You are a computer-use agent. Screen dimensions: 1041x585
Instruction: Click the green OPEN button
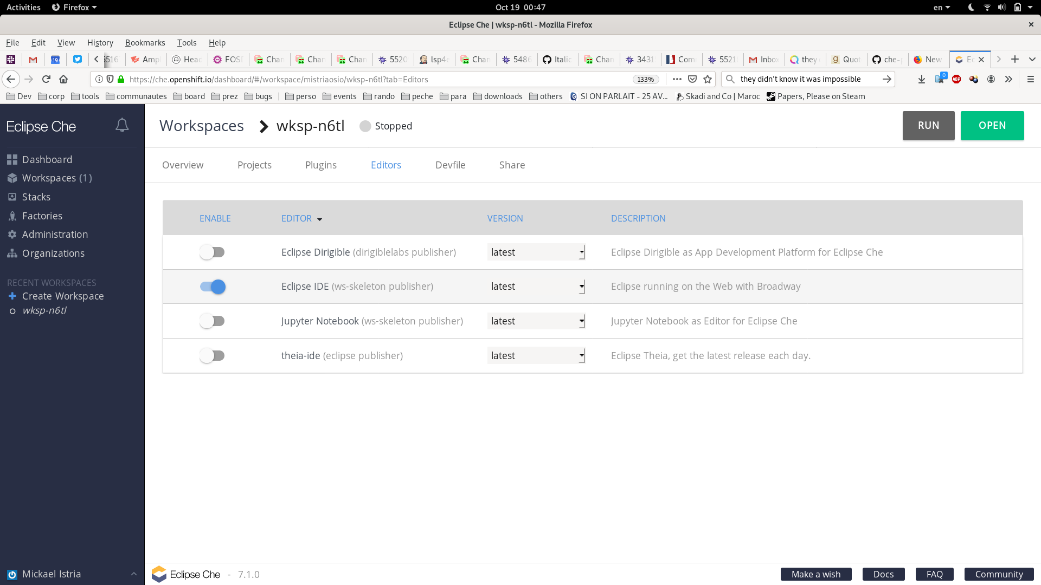point(992,125)
